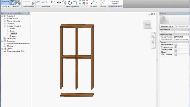Close the Диспетчер проектов panel
Viewport: 190px width, 107px height.
point(29,13)
